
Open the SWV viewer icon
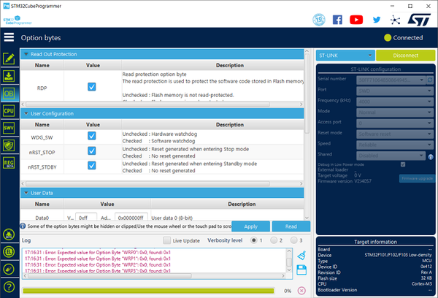click(9, 128)
